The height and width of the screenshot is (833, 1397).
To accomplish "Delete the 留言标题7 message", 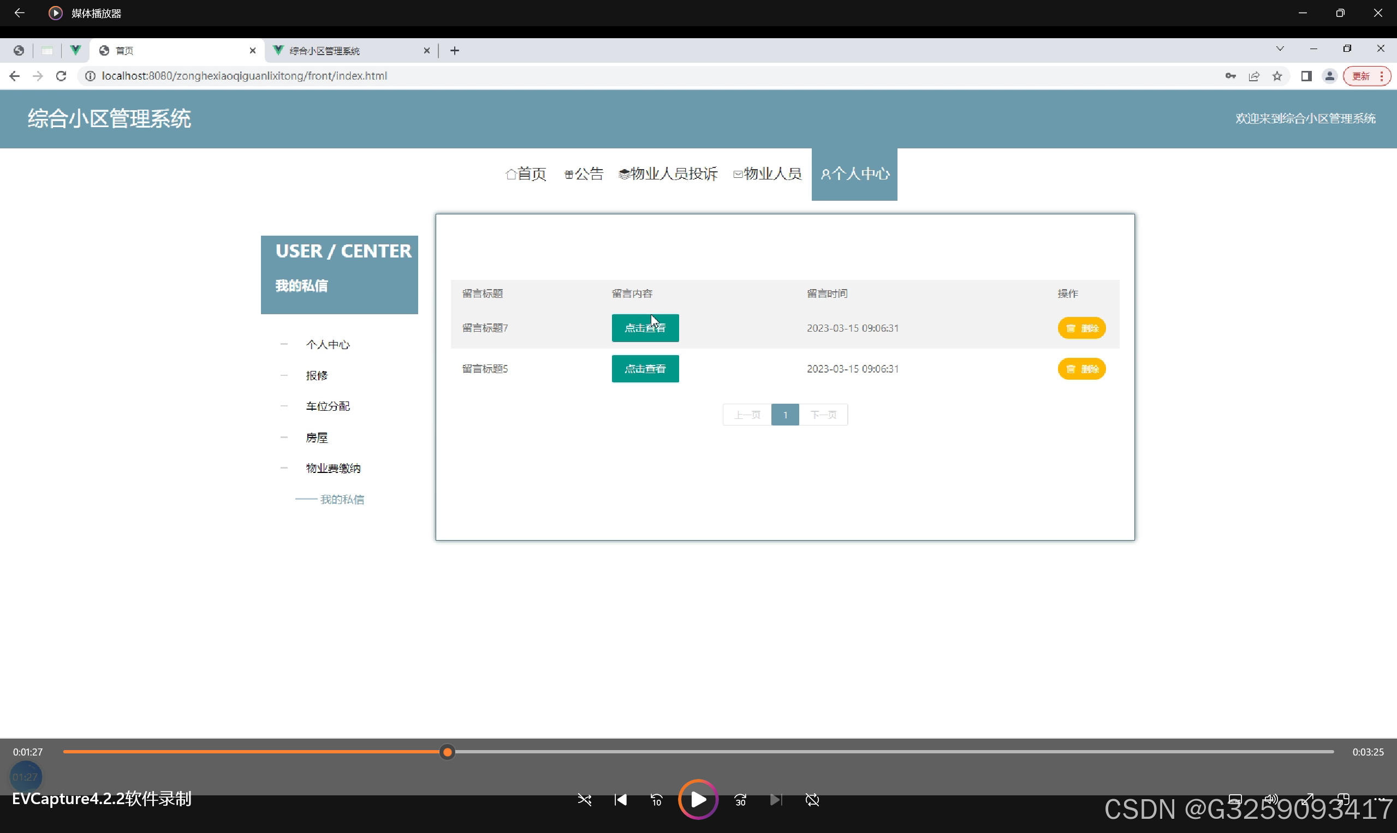I will point(1081,328).
